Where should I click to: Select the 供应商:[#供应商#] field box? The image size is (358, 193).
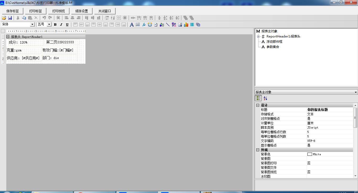(x=24, y=58)
